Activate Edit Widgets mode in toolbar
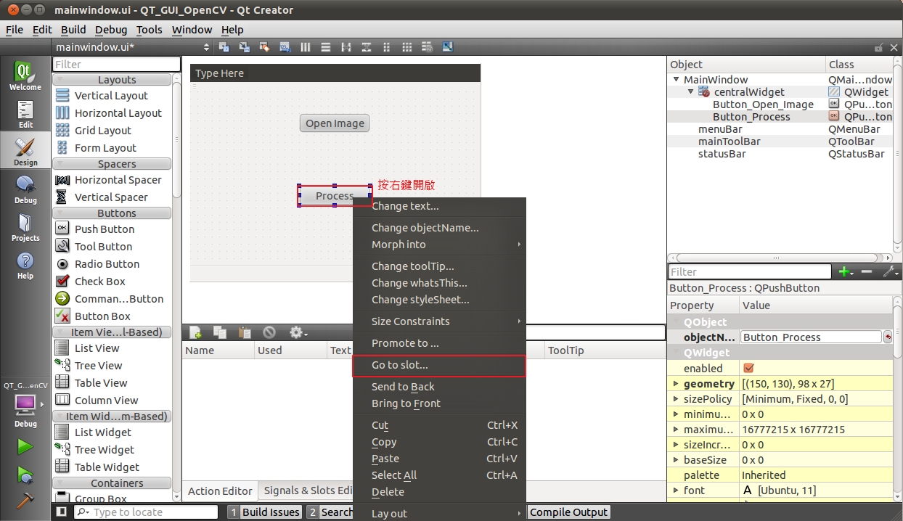 [224, 47]
